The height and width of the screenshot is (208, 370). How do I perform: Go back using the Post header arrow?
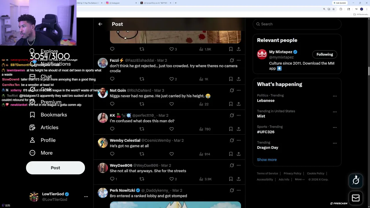[x=100, y=24]
